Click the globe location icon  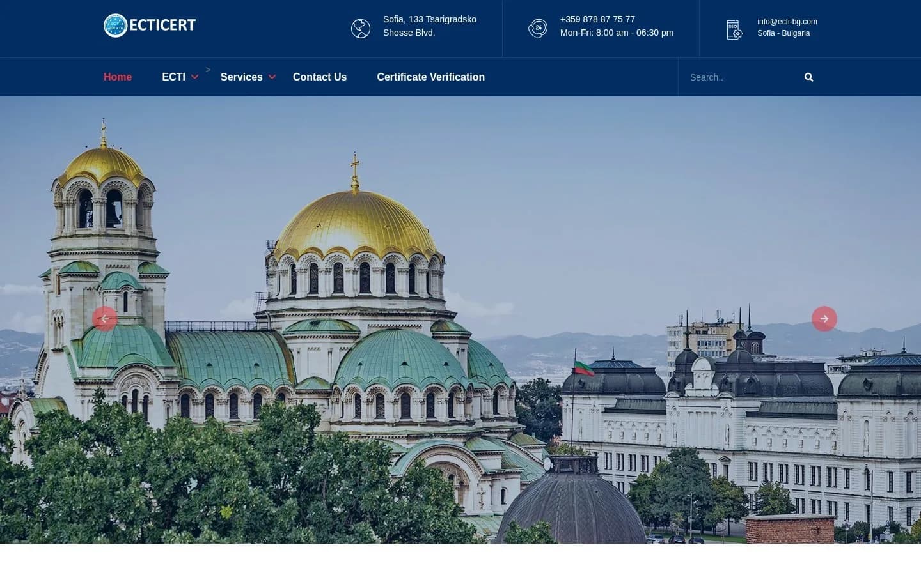[361, 29]
